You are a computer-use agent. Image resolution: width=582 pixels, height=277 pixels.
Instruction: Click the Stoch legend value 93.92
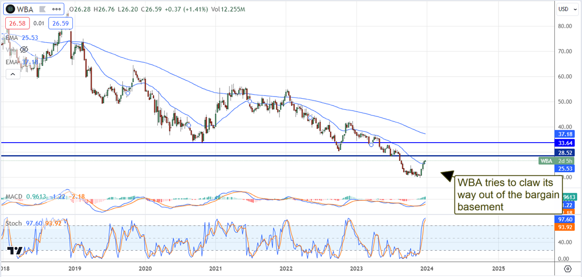click(x=53, y=224)
